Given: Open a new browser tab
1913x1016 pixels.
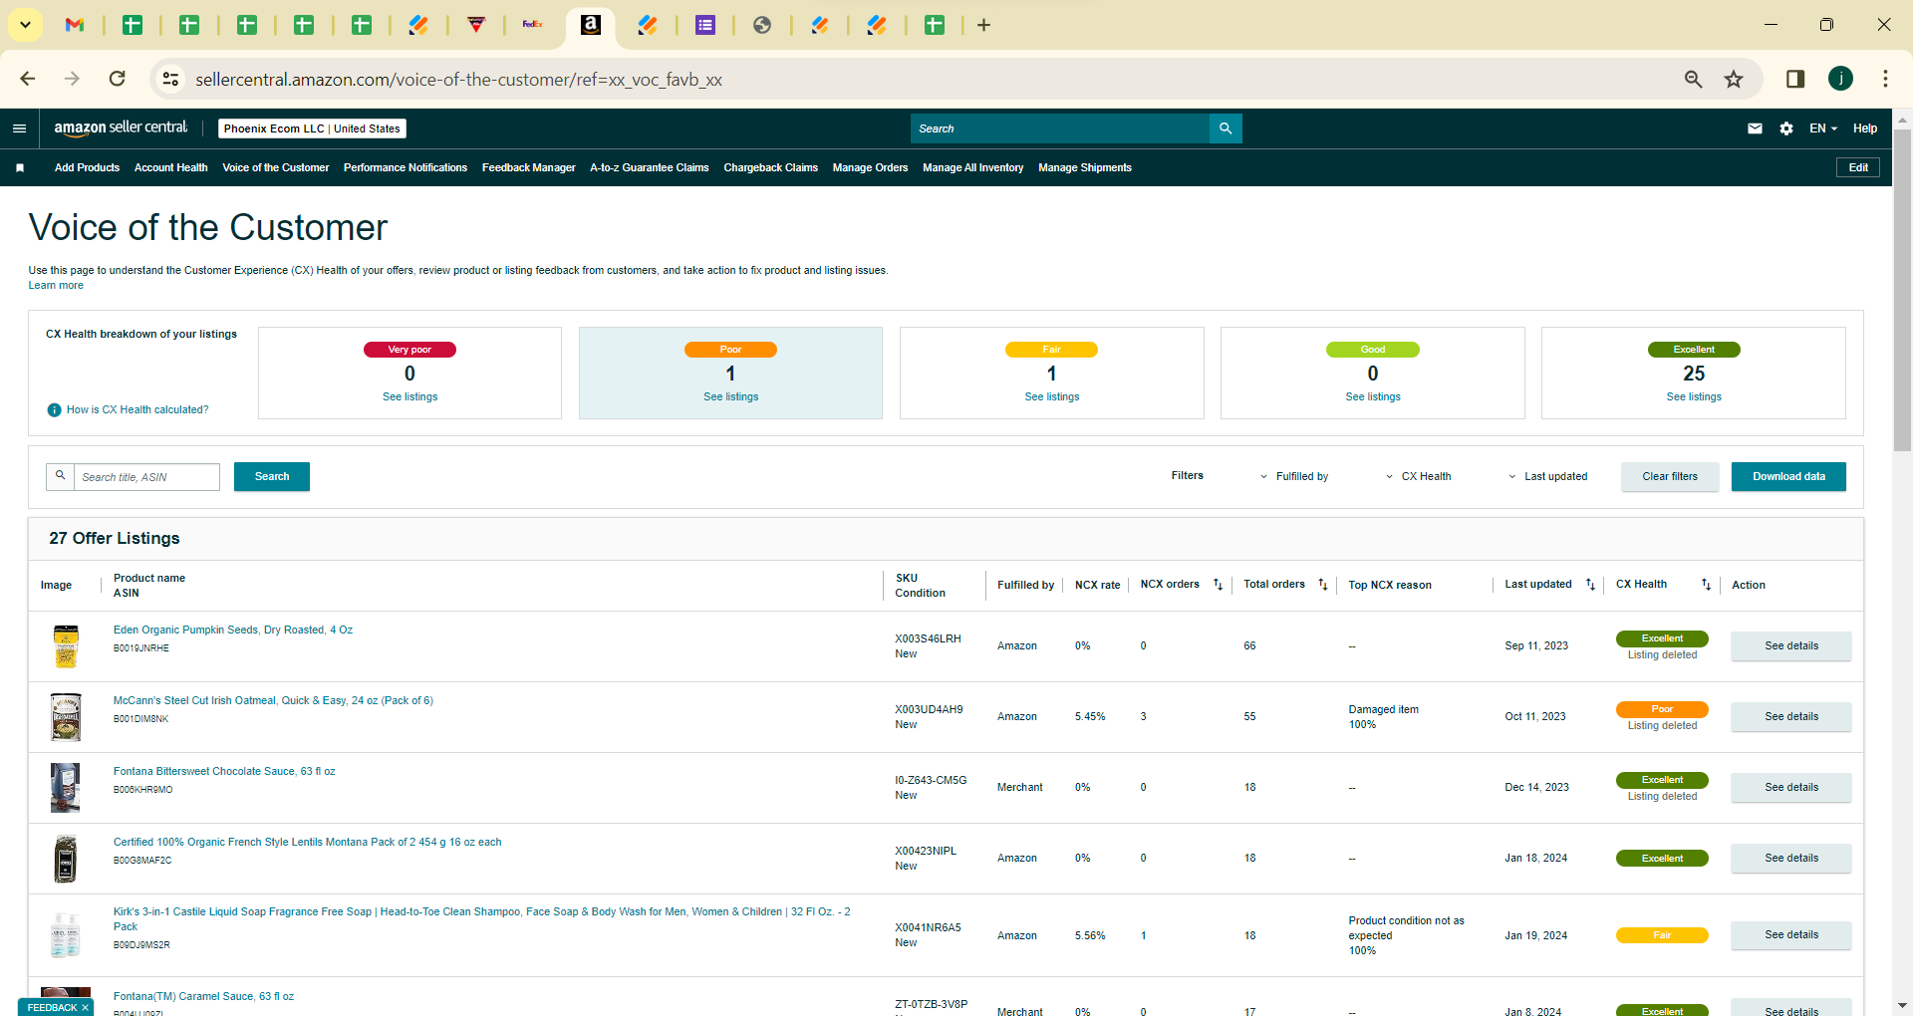Looking at the screenshot, I should coord(983,25).
